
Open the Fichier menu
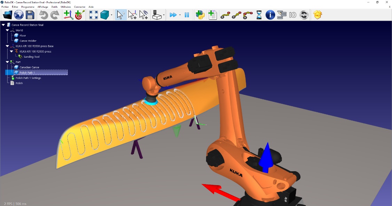(x=5, y=7)
